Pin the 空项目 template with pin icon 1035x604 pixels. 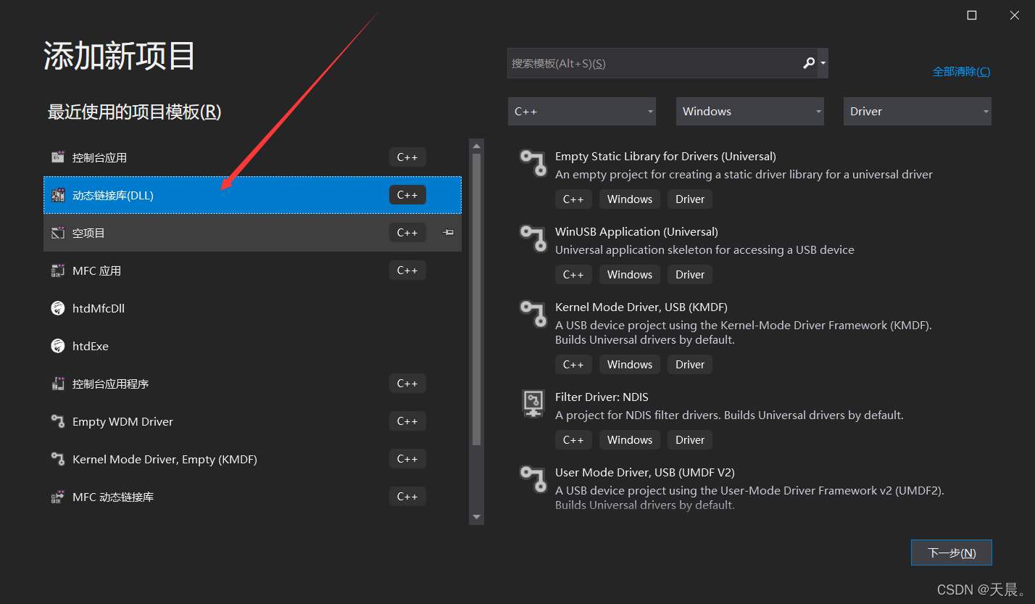tap(448, 233)
